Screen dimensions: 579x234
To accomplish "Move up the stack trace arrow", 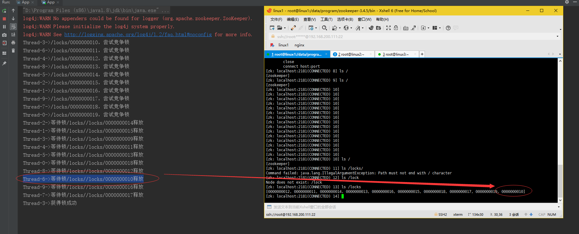I will [13, 11].
